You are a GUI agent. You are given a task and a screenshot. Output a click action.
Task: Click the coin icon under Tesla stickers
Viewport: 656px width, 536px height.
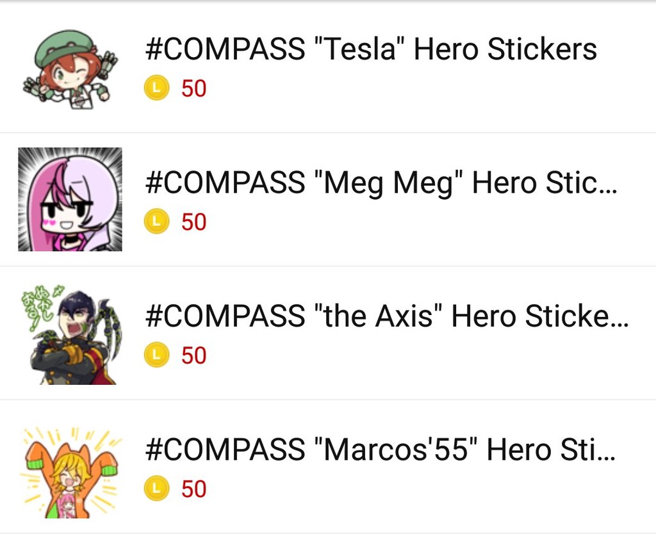point(156,88)
